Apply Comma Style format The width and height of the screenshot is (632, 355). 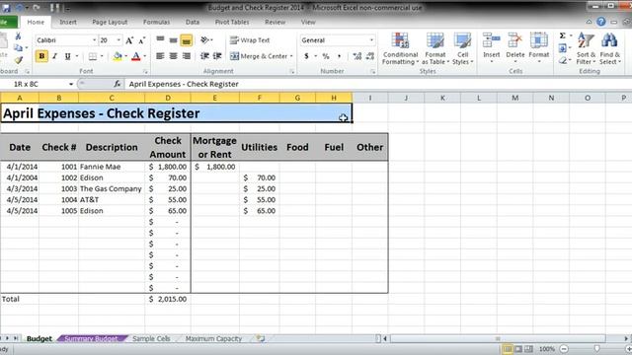339,56
